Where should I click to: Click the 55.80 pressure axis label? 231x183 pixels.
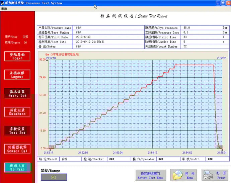pyautogui.click(x=43, y=95)
